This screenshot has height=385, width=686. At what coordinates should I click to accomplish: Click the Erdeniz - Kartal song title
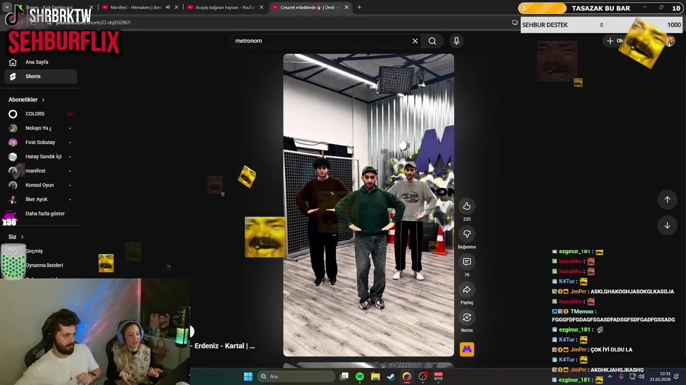click(x=225, y=346)
